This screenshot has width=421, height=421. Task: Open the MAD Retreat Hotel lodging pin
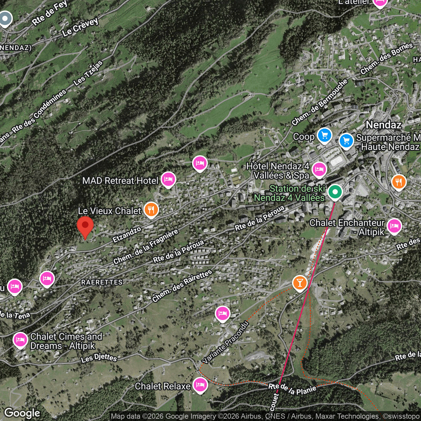pos(168,180)
